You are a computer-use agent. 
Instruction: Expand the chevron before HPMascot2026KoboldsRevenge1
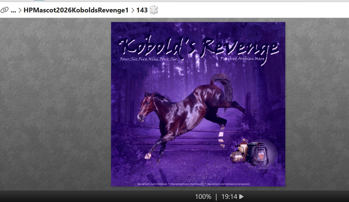[x=20, y=10]
